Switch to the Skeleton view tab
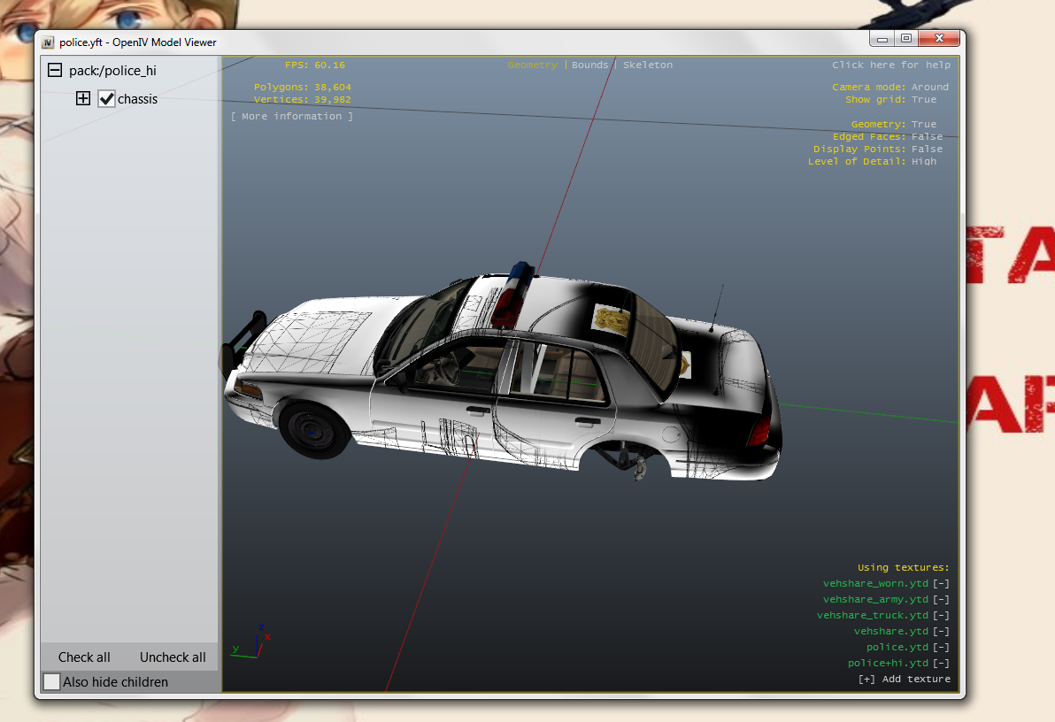The image size is (1055, 722). (647, 65)
